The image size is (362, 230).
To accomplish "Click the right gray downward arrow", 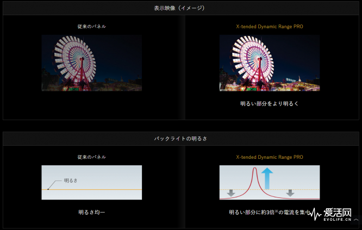I will point(290,193).
